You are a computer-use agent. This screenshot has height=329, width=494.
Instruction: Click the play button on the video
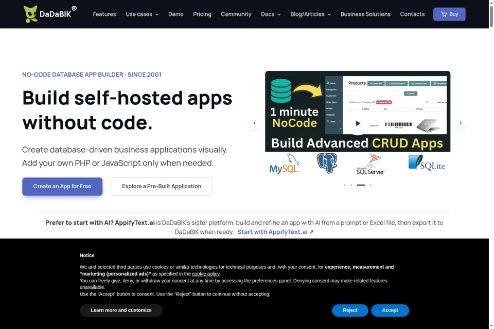click(x=358, y=123)
